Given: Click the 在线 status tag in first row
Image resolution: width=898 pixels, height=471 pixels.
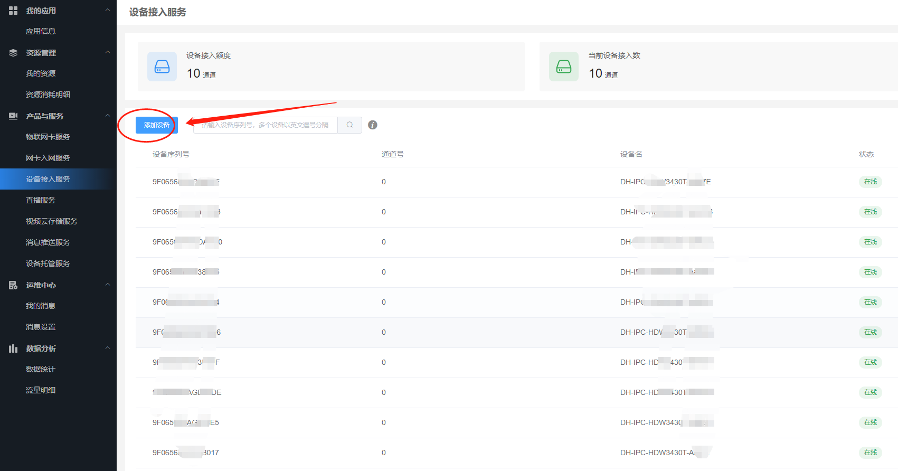Looking at the screenshot, I should [x=870, y=182].
